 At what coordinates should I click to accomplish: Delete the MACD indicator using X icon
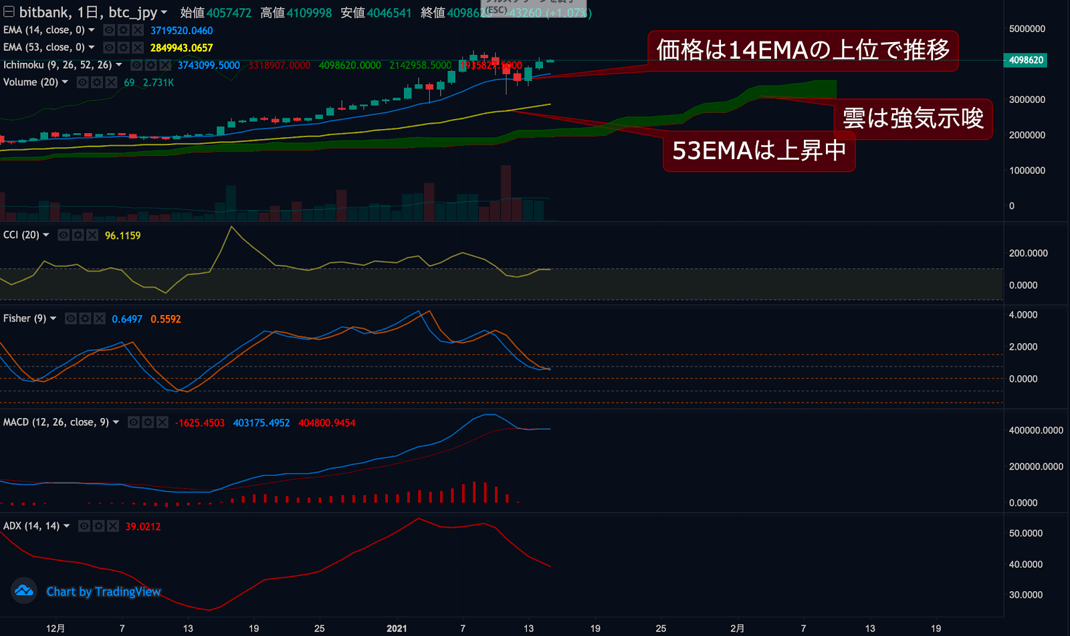click(x=162, y=423)
